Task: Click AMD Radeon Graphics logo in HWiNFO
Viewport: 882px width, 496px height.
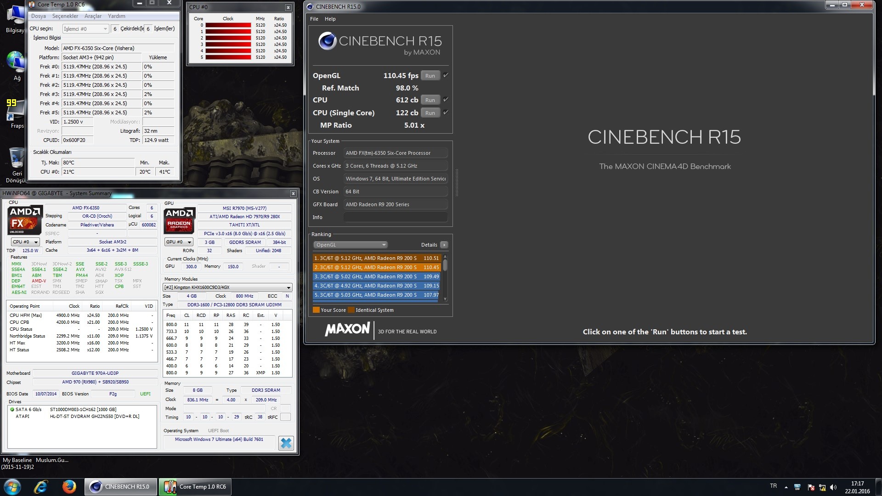Action: tap(180, 220)
